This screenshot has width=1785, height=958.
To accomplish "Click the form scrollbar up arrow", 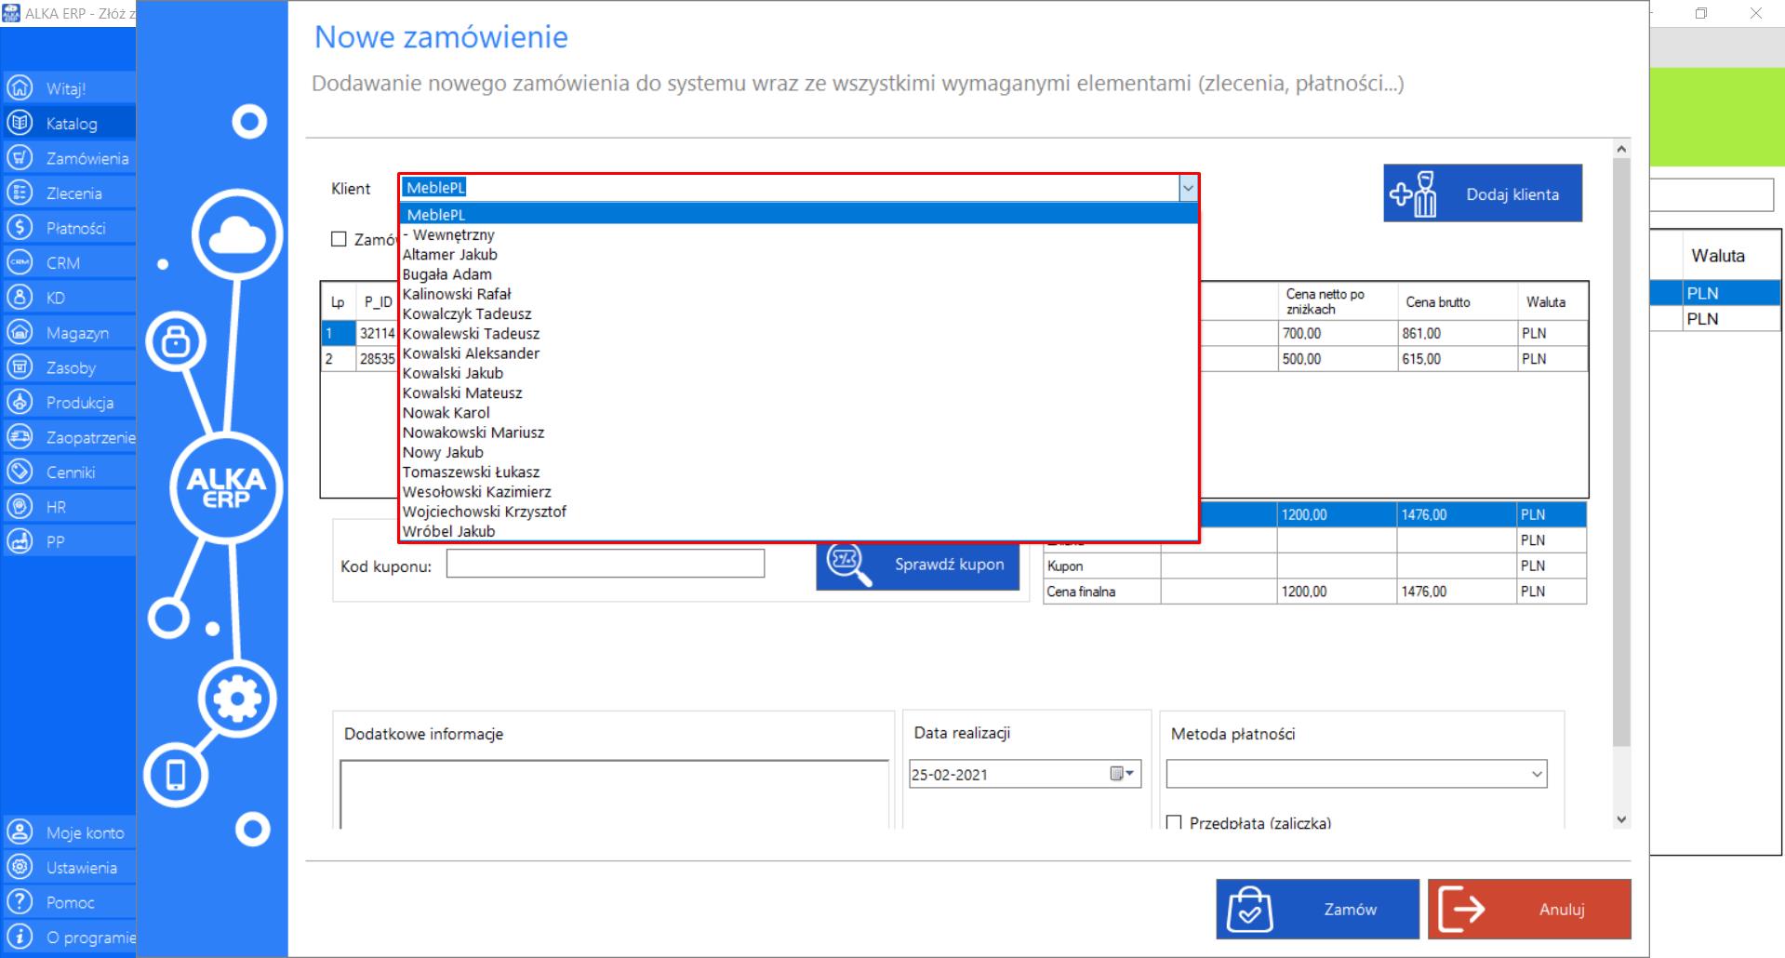I will (x=1621, y=149).
